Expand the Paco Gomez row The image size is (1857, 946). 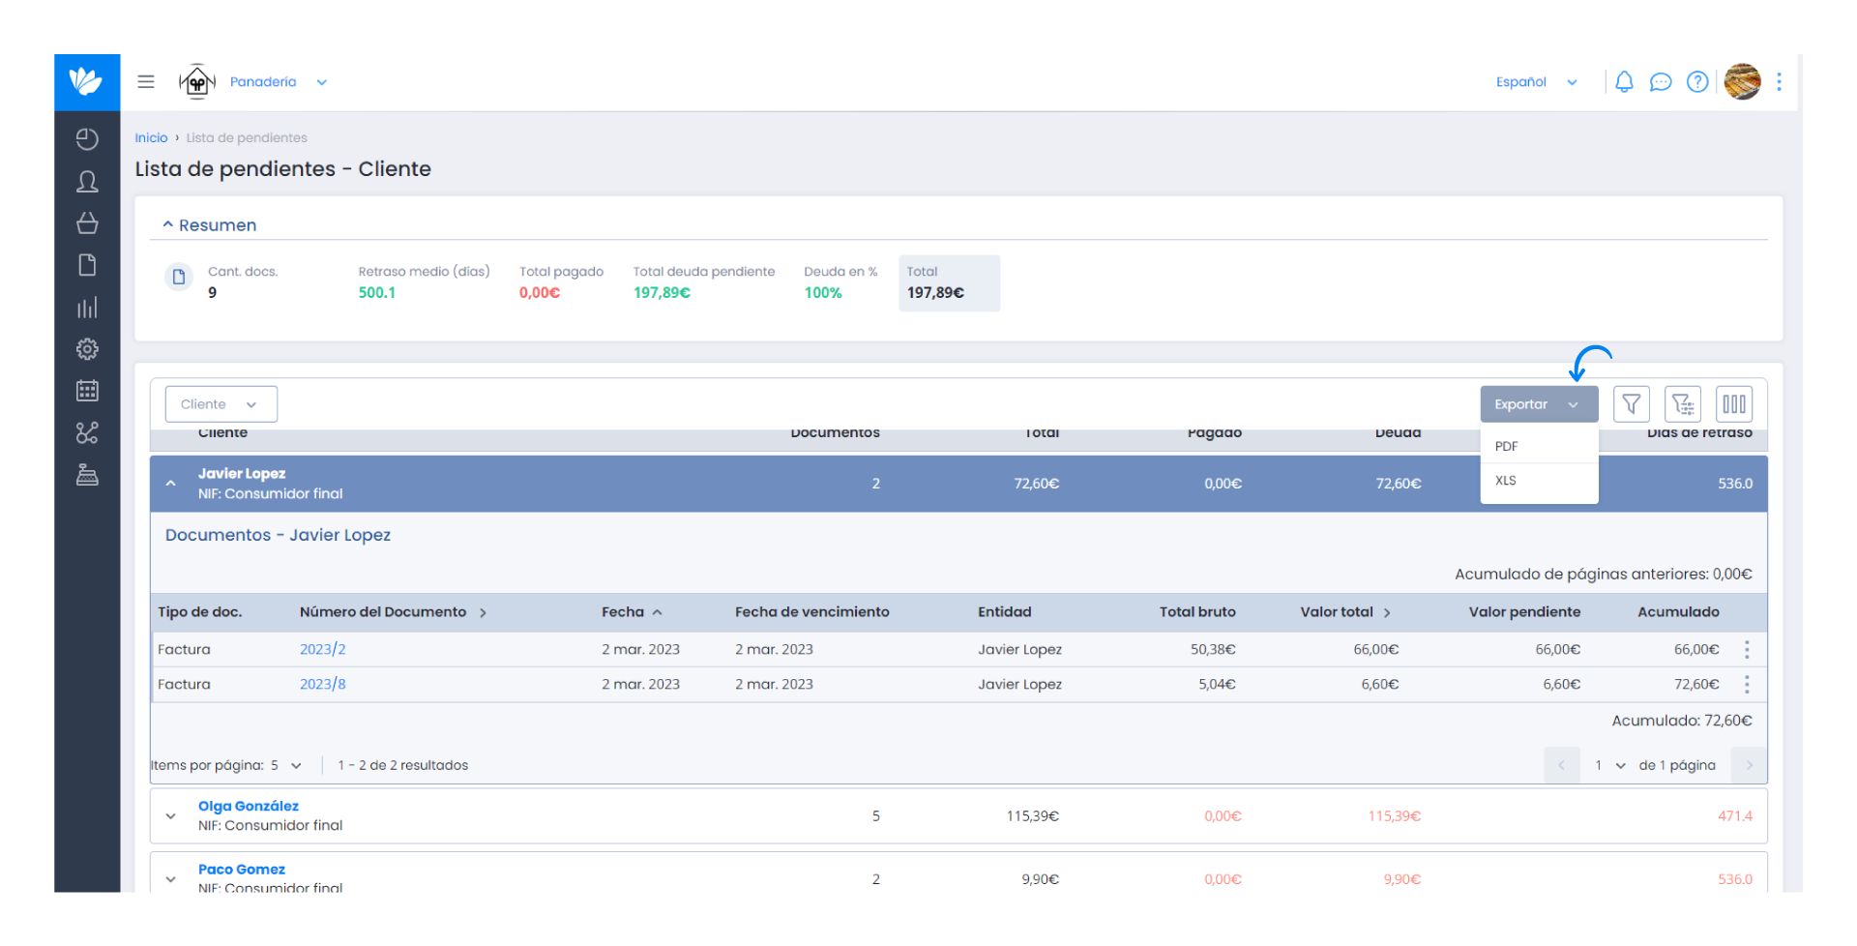coord(171,879)
